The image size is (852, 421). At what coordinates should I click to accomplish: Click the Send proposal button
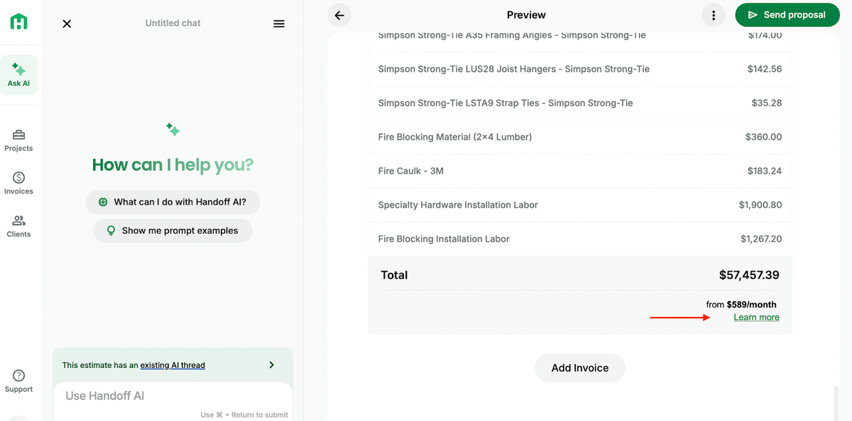(x=786, y=15)
